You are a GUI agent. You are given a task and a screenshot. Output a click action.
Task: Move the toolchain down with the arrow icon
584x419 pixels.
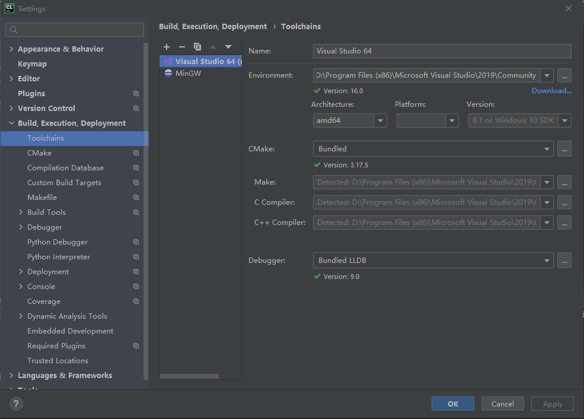(228, 47)
